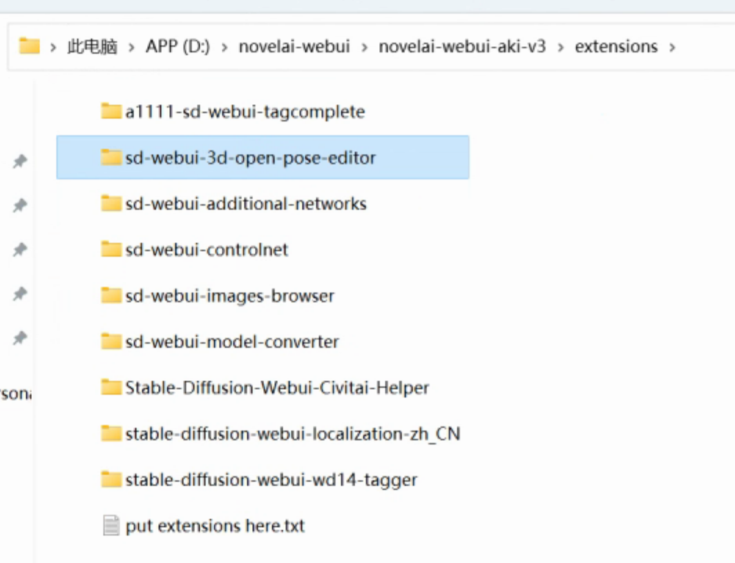Expand the chevron after APP (D:) breadcrumb

tap(225, 47)
